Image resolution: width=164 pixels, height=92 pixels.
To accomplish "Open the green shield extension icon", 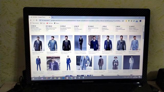I will (x=129, y=21).
